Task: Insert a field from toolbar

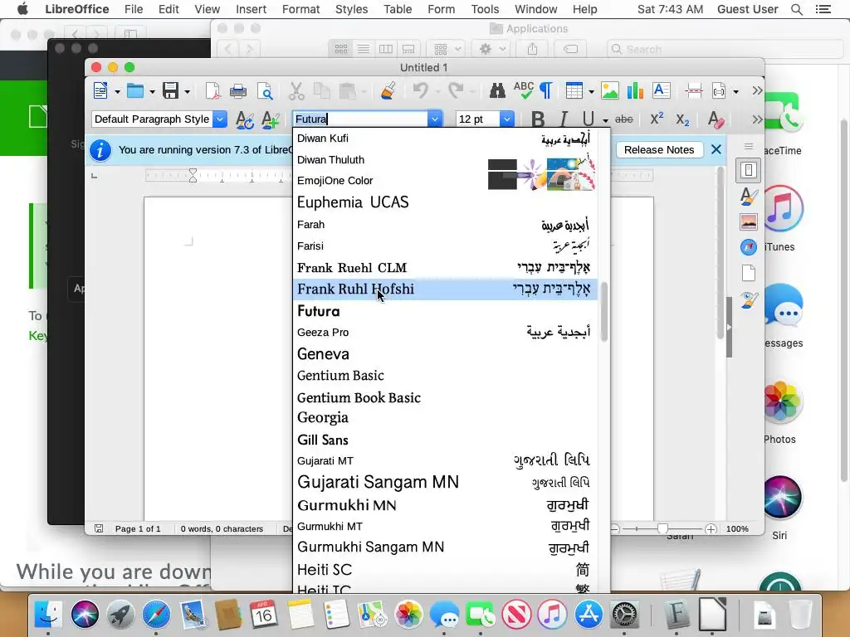Action: pos(719,90)
